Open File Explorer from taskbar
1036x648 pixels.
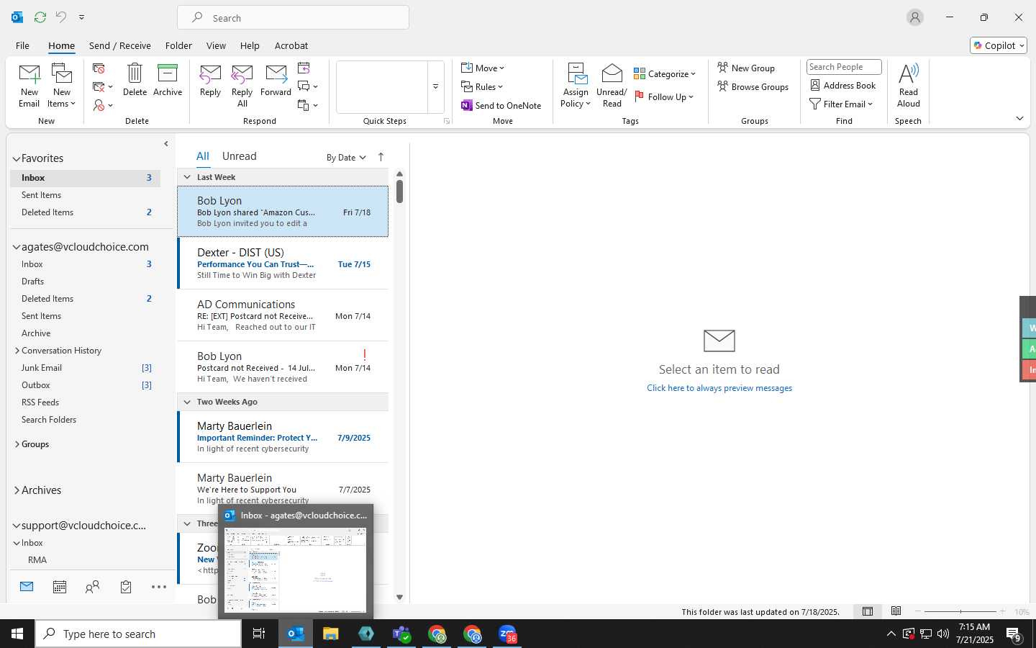pos(330,634)
